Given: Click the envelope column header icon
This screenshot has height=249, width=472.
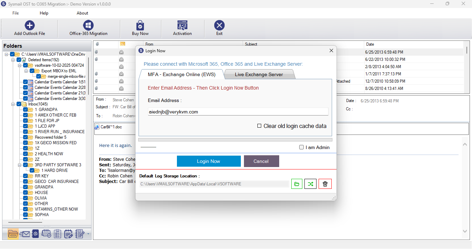Looking at the screenshot, I should (122, 44).
